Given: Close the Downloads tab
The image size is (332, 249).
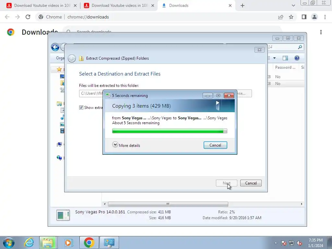Looking at the screenshot, I should (x=230, y=6).
